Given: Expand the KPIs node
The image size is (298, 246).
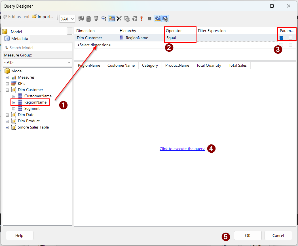Looking at the screenshot, I should pyautogui.click(x=7, y=84).
